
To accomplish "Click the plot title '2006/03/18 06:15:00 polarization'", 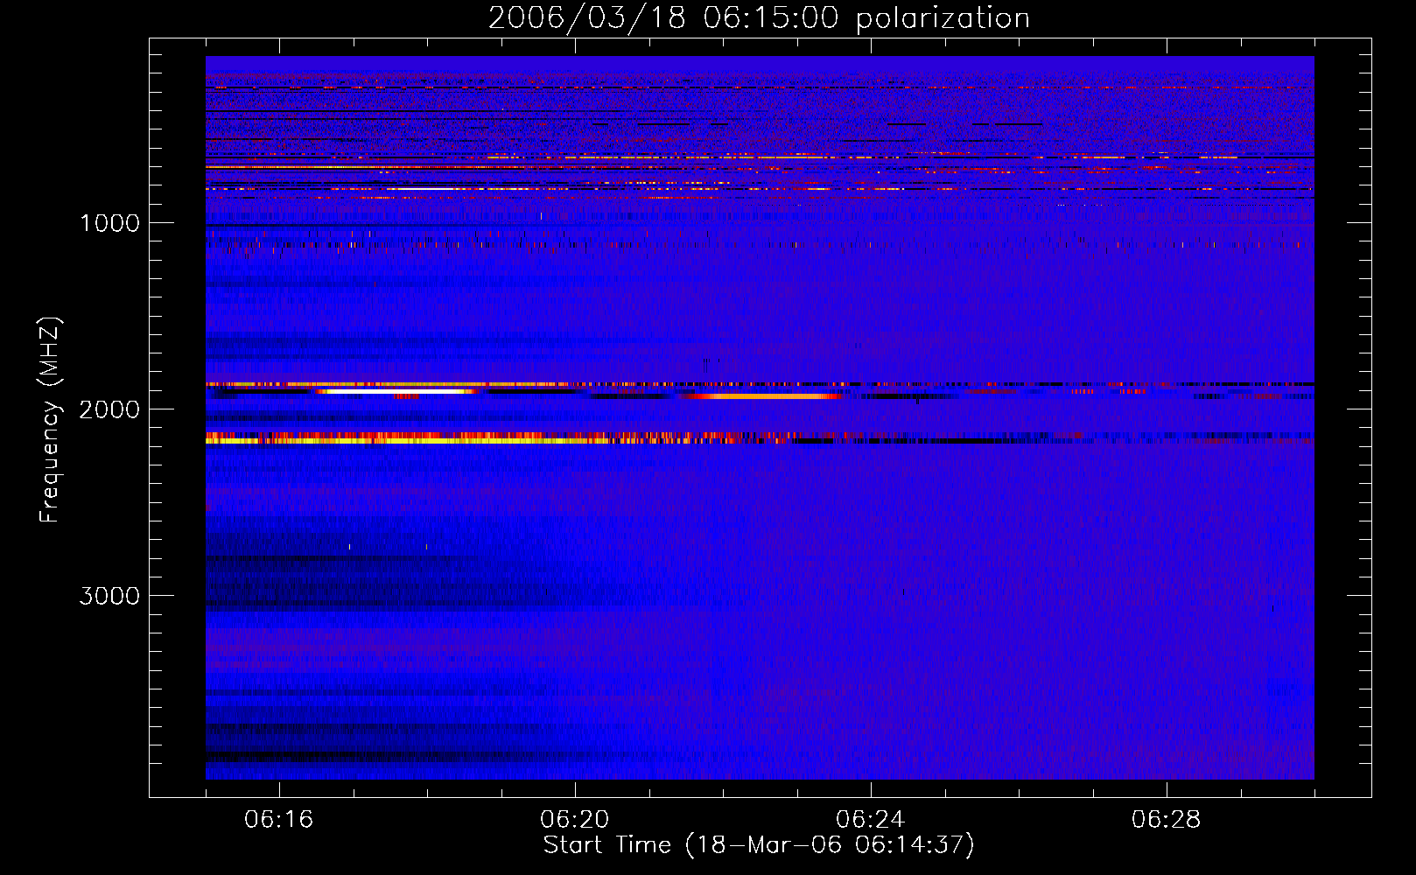I will 759,18.
